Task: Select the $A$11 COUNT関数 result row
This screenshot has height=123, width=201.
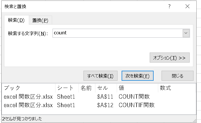Action: (x=99, y=97)
